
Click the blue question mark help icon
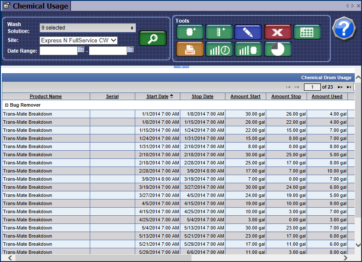(x=344, y=29)
